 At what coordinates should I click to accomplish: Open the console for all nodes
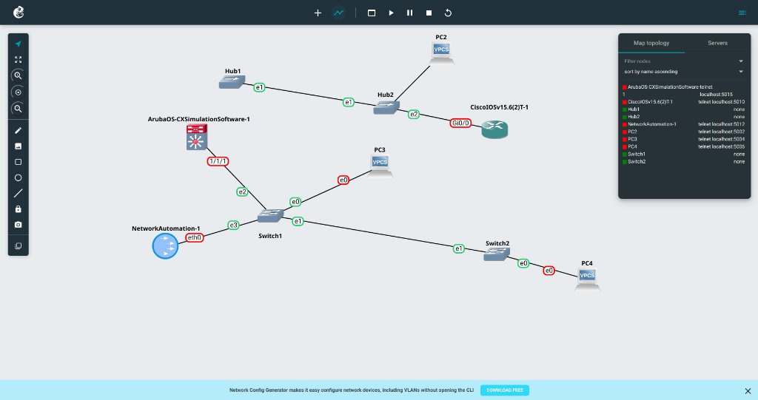(x=372, y=13)
